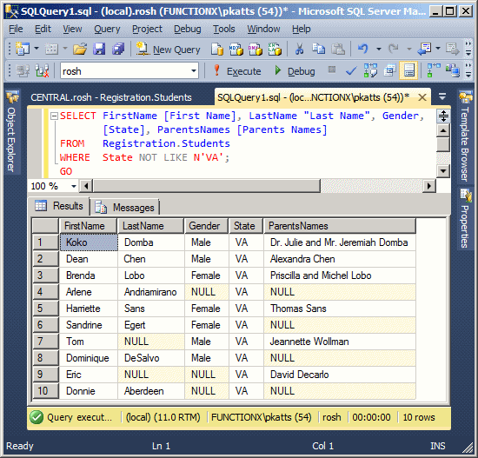
Task: Switch to the Messages tab
Action: (x=126, y=208)
